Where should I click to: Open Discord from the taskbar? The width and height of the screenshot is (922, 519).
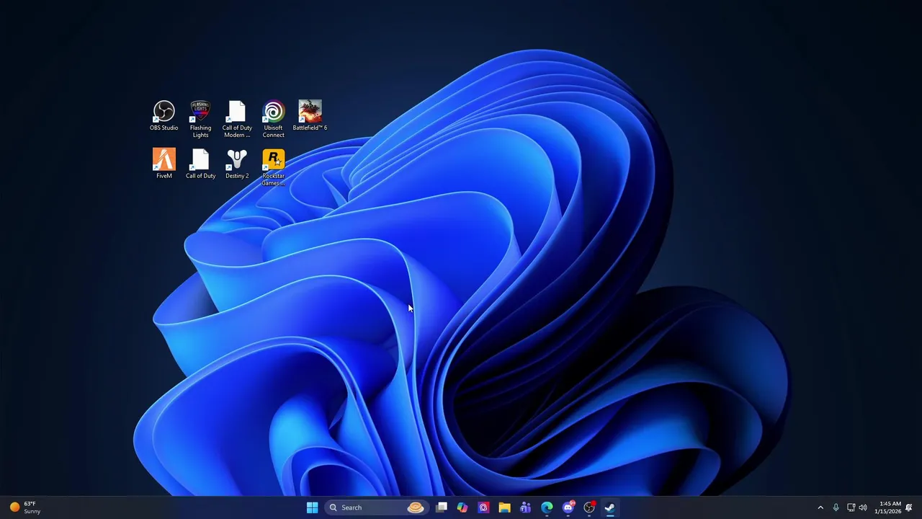click(568, 507)
